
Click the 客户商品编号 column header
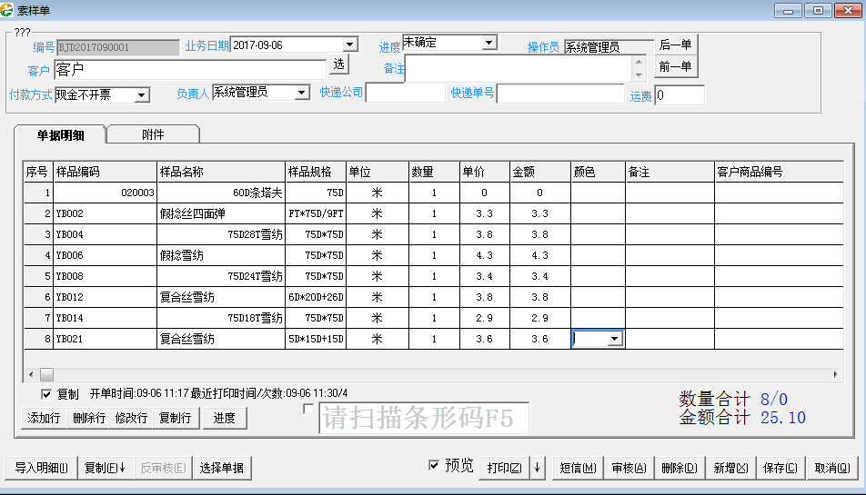tap(779, 172)
